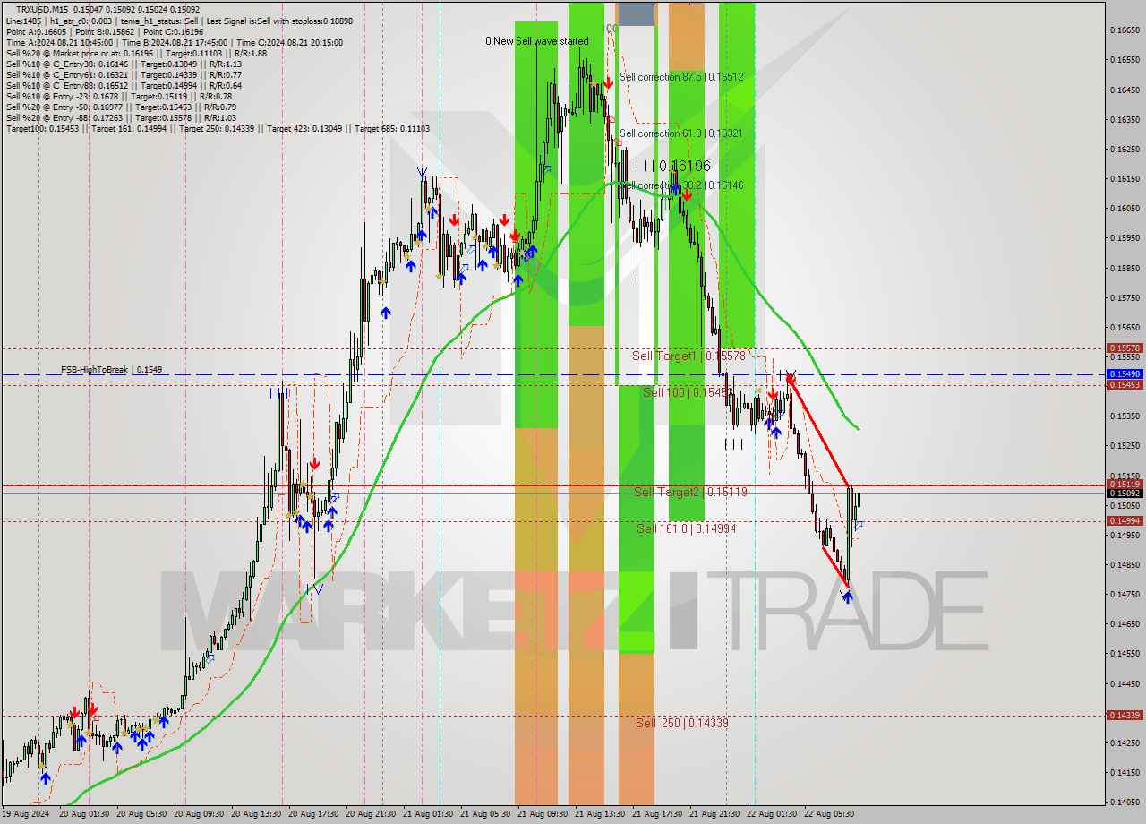1146x824 pixels.
Task: Click the '19 Aug 2024' time label
Action: pos(25,814)
